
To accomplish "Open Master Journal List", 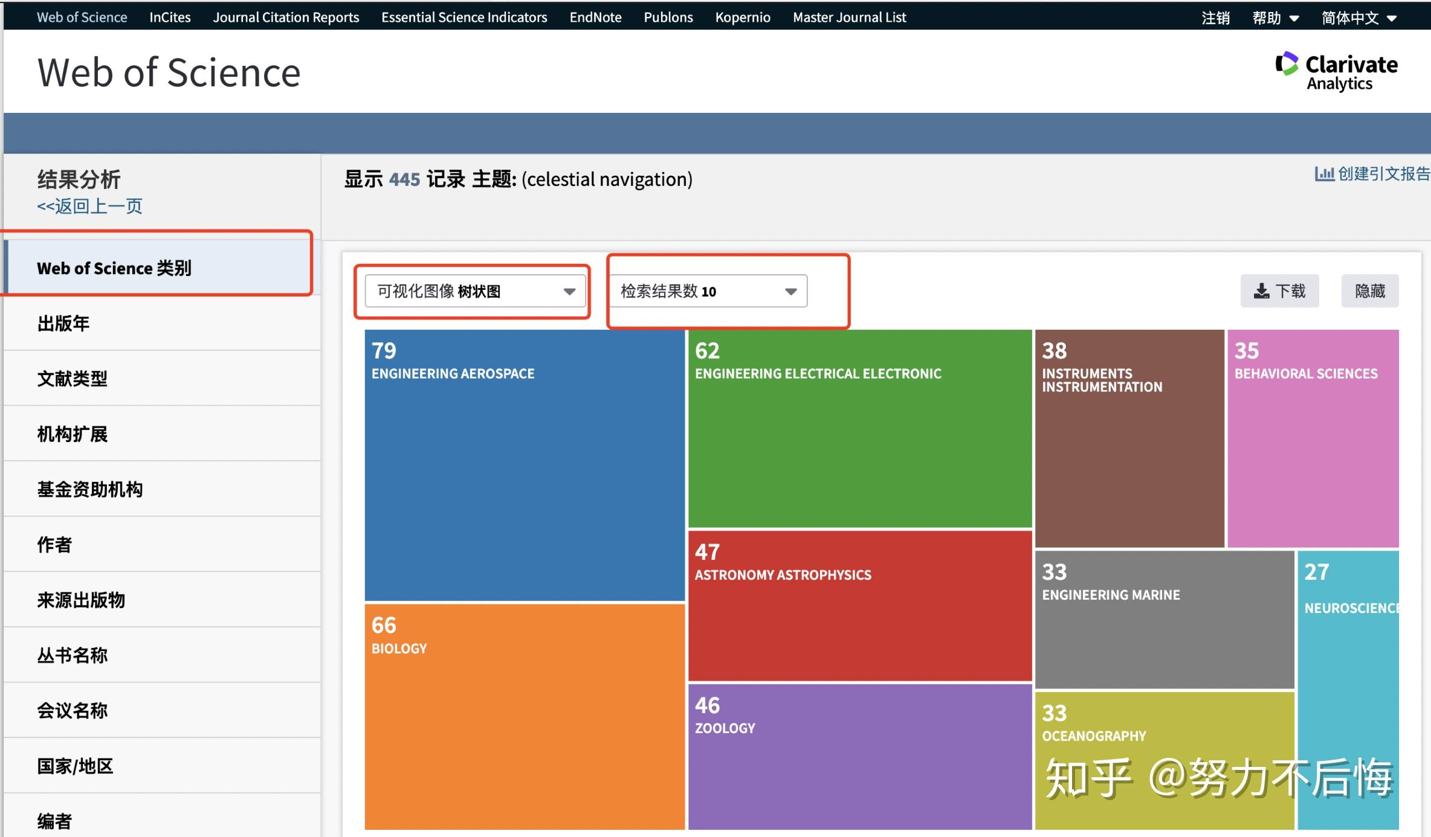I will tap(849, 18).
